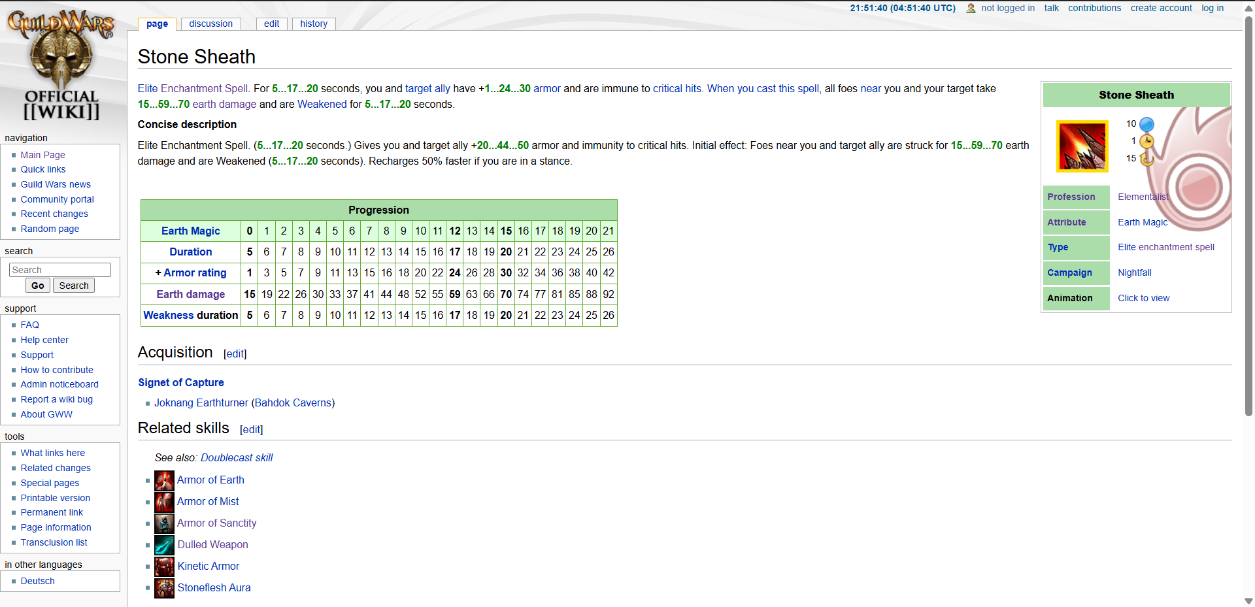Click the page vertical scrollbar
Viewport: 1255px width, 607px height.
(1248, 216)
